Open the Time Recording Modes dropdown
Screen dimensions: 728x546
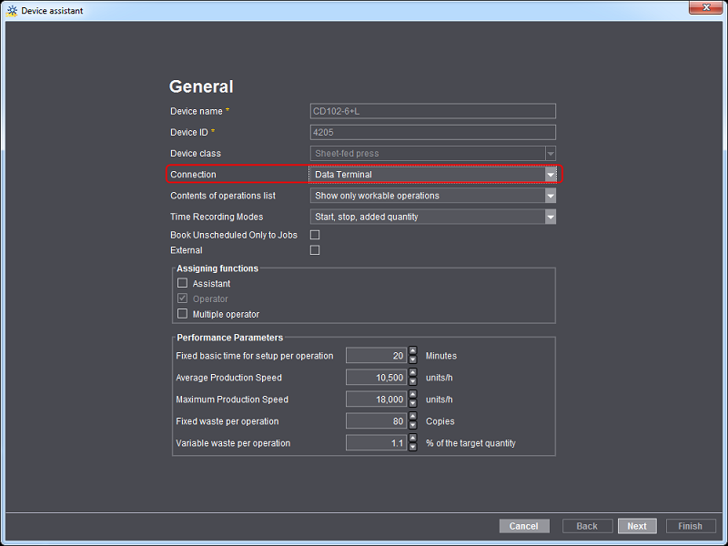[551, 217]
